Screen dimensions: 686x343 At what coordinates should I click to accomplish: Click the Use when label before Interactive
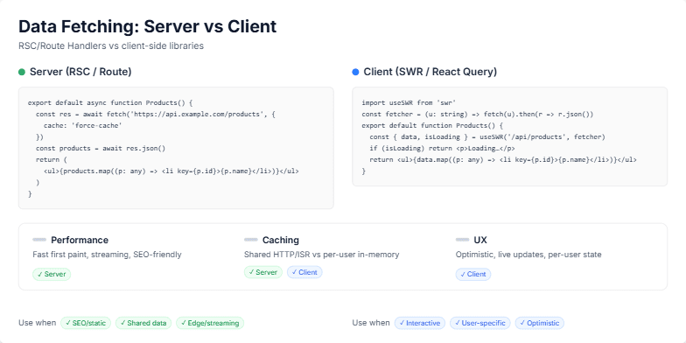coord(371,323)
